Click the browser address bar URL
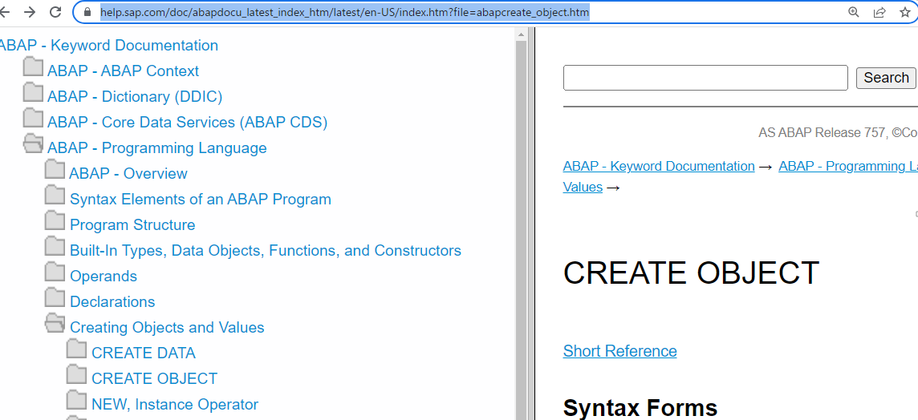 [345, 12]
